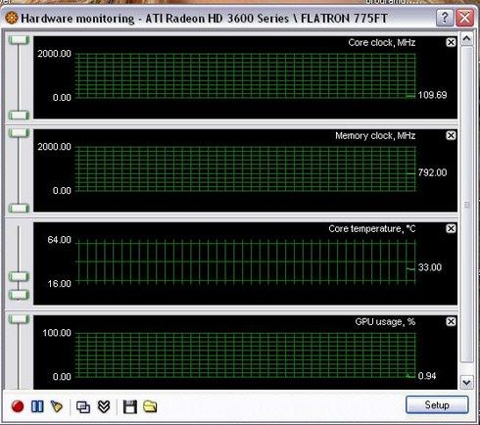This screenshot has width=480, height=425.
Task: Click the scrollbar up arrow
Action: tap(467, 39)
